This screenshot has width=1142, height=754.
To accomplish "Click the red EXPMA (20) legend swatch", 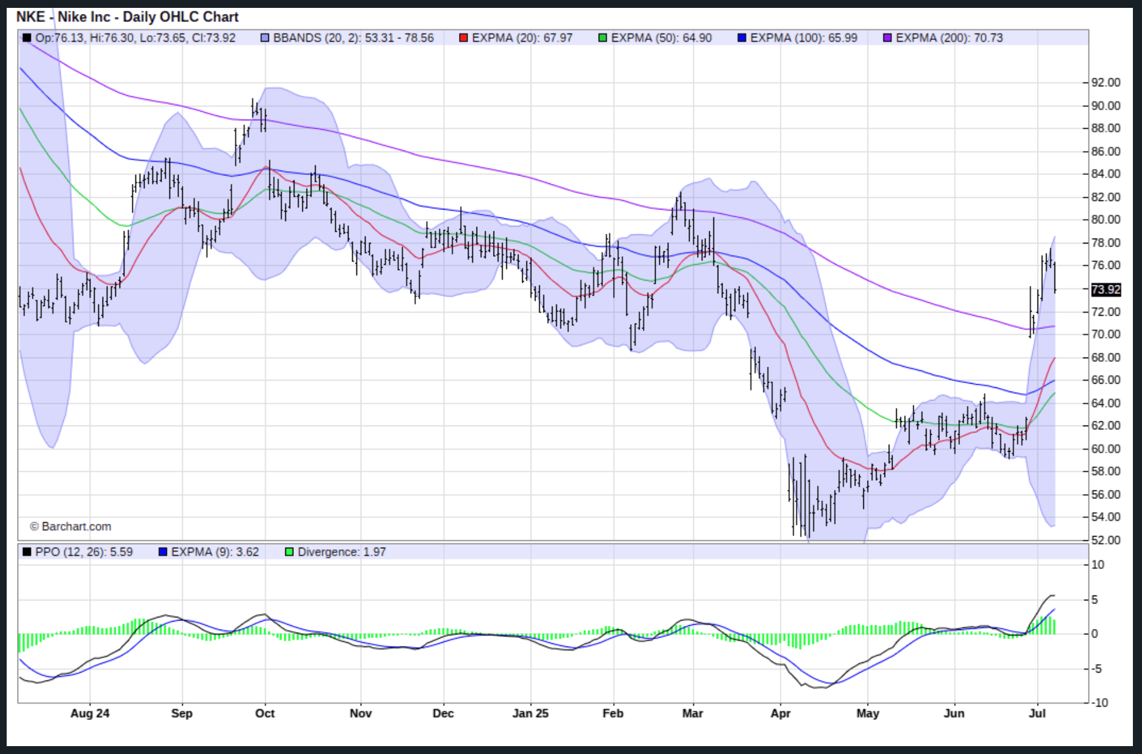I will point(463,38).
